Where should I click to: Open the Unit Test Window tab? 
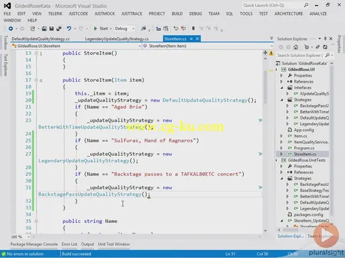(114, 244)
